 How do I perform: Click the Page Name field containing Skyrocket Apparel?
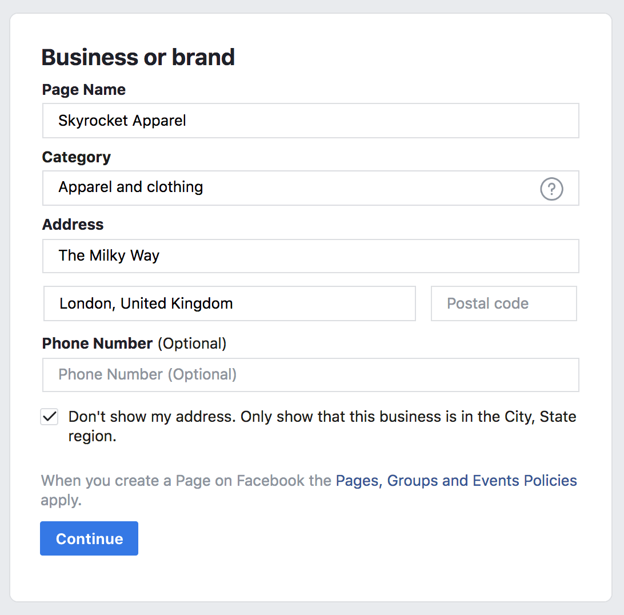click(x=310, y=121)
